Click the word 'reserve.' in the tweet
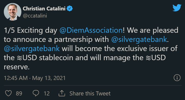The width and height of the screenshot is (185, 100). point(17,67)
